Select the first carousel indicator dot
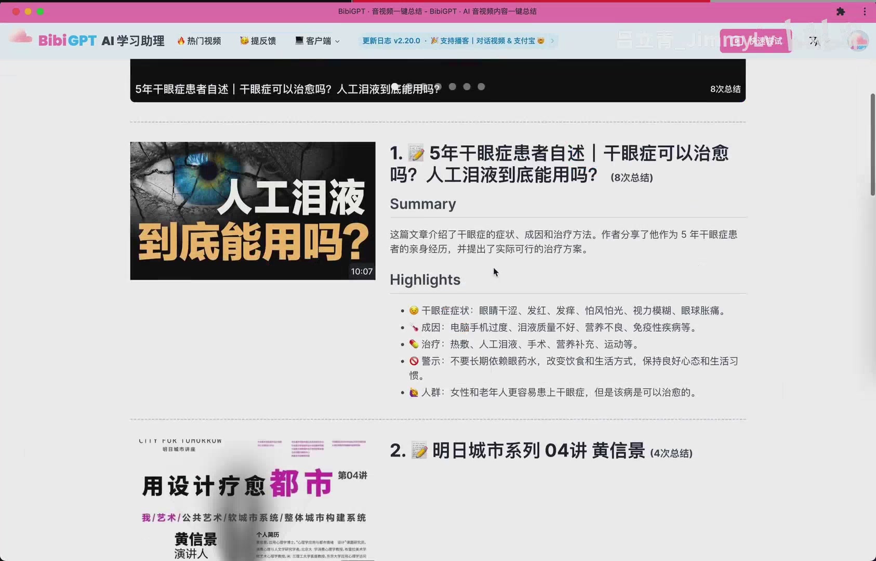The image size is (876, 561). (395, 87)
